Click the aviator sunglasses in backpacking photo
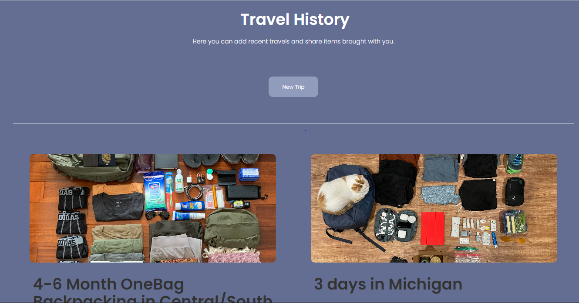 [x=158, y=215]
